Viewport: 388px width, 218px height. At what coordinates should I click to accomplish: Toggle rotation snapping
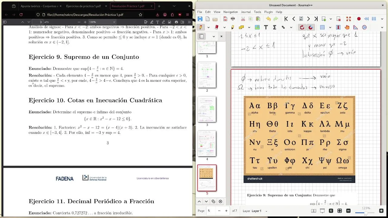(302, 27)
